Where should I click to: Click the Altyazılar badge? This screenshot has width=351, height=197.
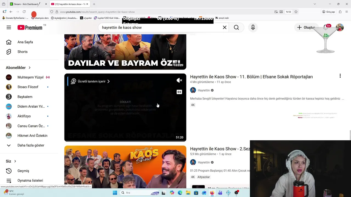pyautogui.click(x=203, y=177)
